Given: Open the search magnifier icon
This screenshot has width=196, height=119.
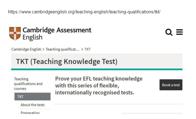Looking at the screenshot, I should coord(169,32).
